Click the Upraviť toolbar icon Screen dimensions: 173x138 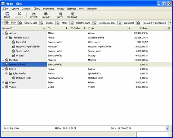coord(46,14)
